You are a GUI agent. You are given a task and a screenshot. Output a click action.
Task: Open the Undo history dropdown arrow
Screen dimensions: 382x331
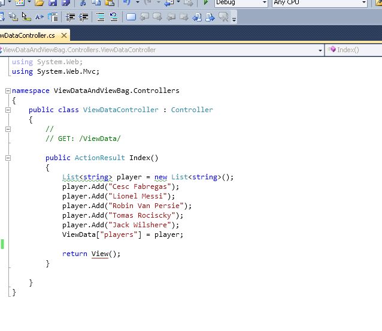point(138,2)
